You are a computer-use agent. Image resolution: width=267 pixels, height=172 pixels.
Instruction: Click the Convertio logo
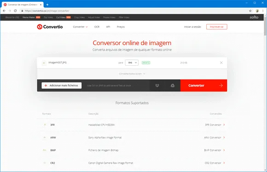[50, 27]
